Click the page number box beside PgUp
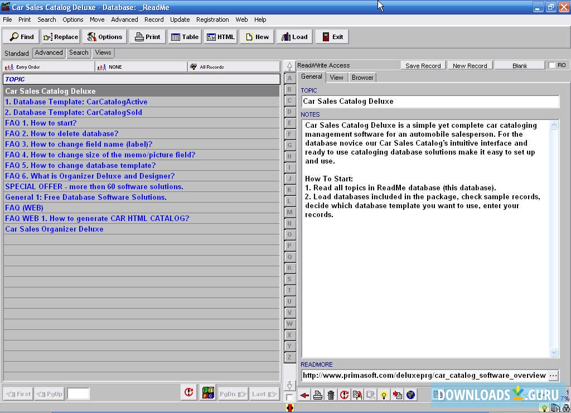This screenshot has width=571, height=413. (x=78, y=394)
